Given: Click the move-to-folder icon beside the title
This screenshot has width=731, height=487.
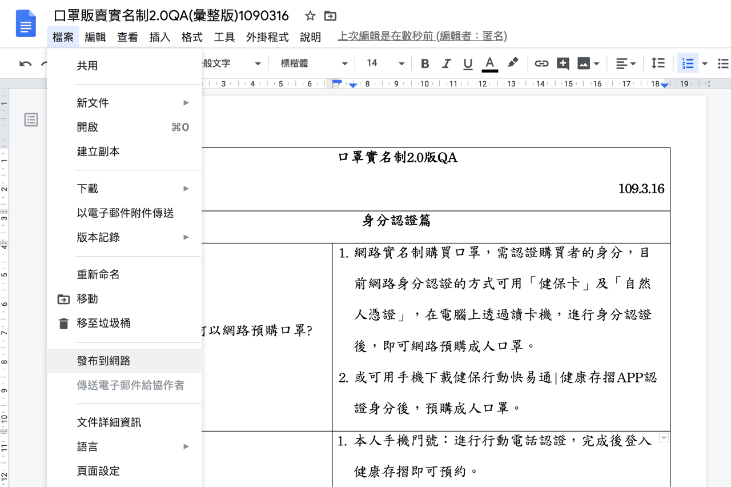Looking at the screenshot, I should click(x=330, y=16).
